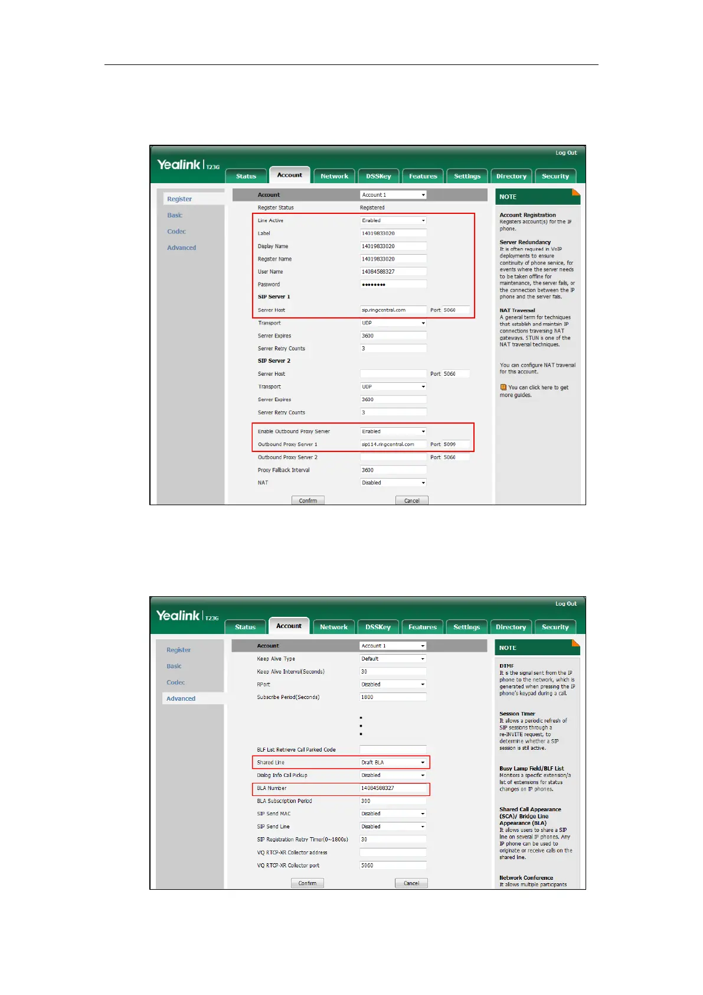Open the Line Active dropdown

(393, 220)
